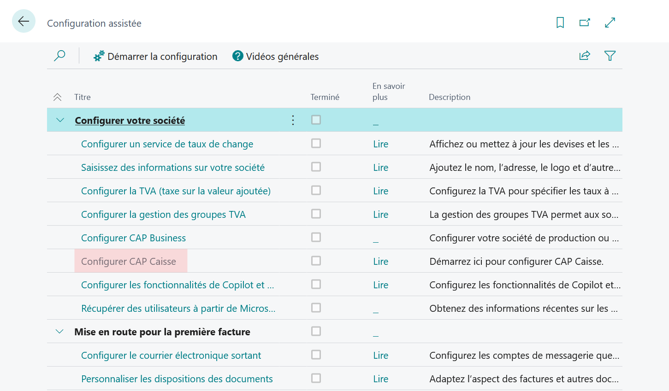669x391 pixels.
Task: Mark Configurer CAP Business as terminé
Action: pos(316,237)
